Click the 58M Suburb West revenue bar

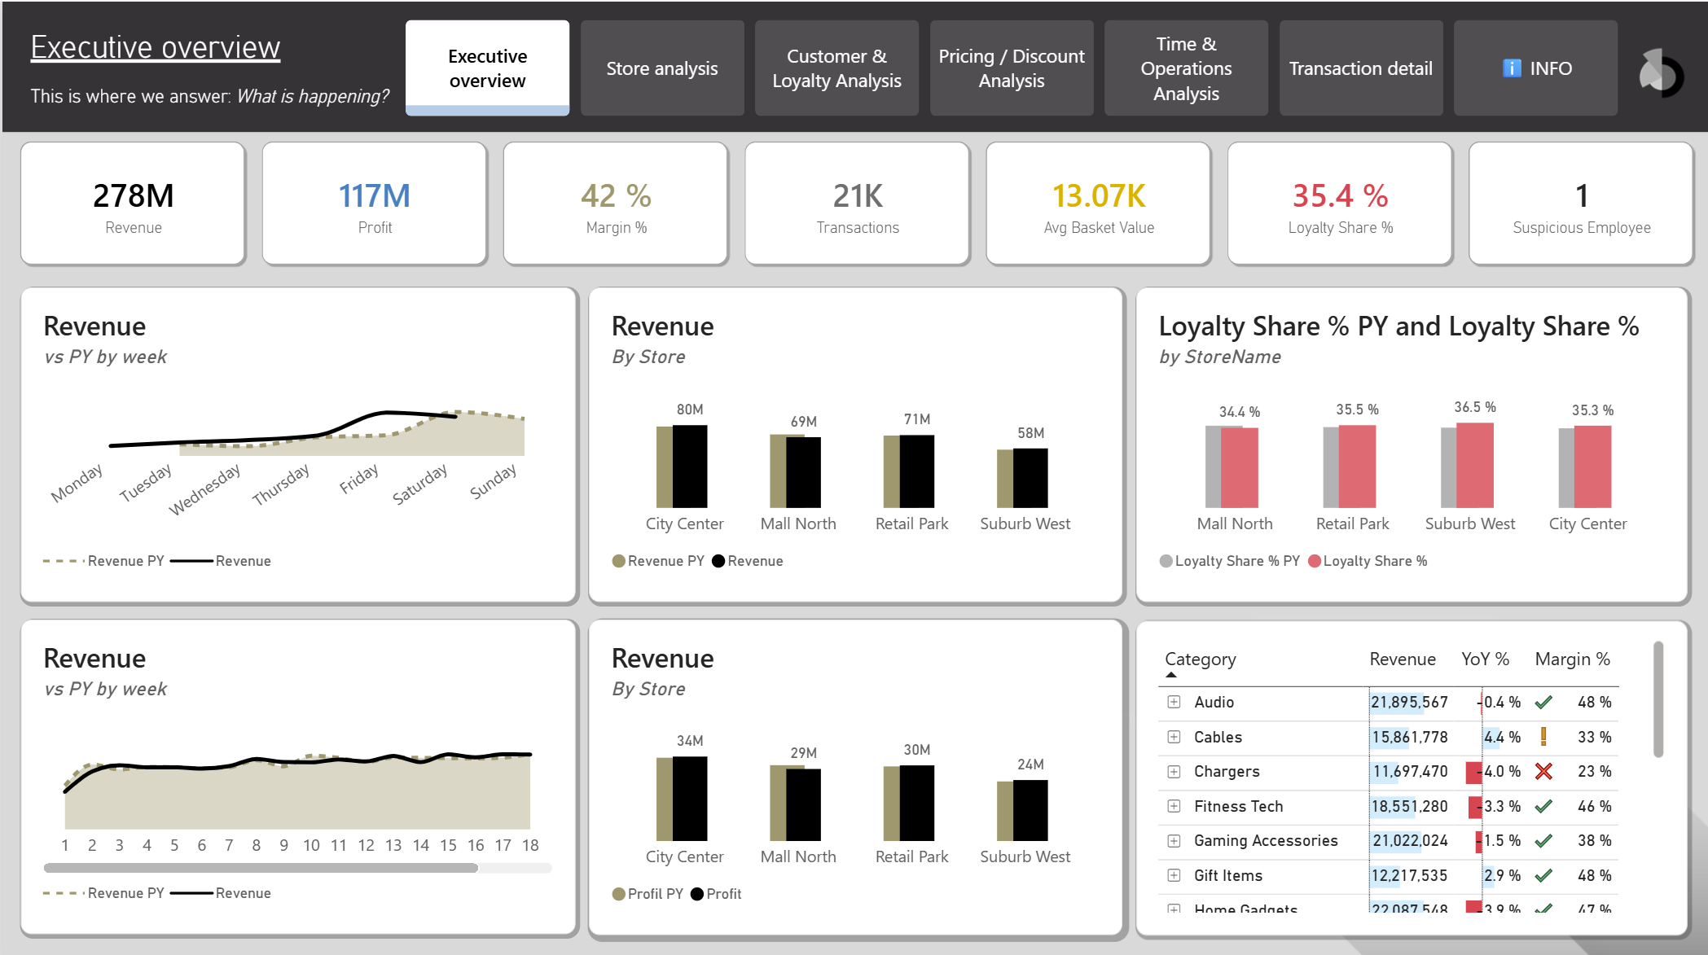tap(1030, 478)
